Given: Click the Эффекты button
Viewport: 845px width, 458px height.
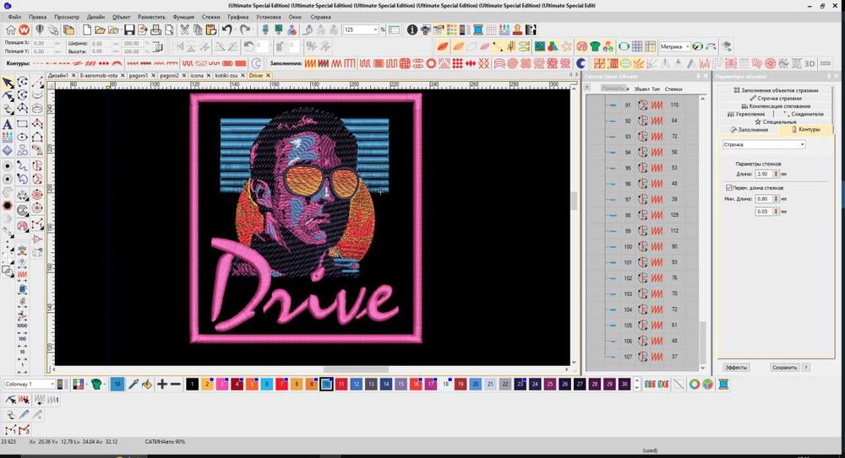Looking at the screenshot, I should point(736,368).
